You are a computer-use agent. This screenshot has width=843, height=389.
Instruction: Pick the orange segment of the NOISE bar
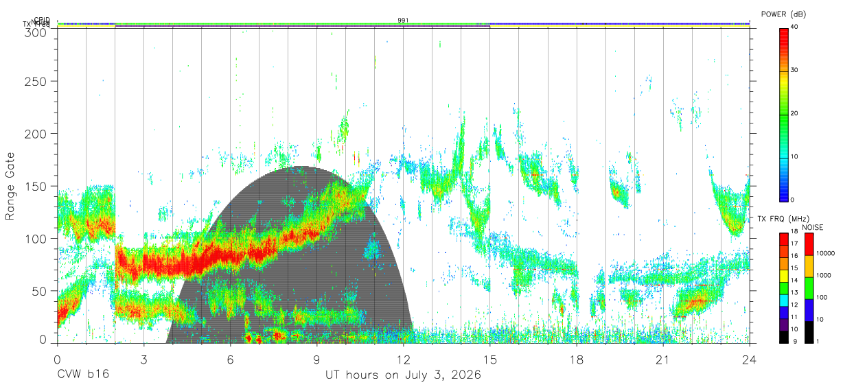point(809,266)
